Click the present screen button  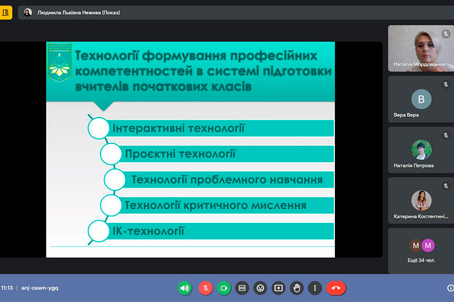point(278,288)
